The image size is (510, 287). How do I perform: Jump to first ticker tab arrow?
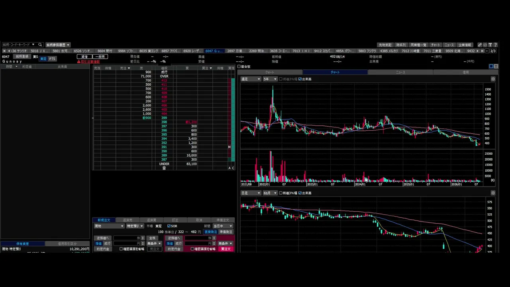click(x=4, y=51)
